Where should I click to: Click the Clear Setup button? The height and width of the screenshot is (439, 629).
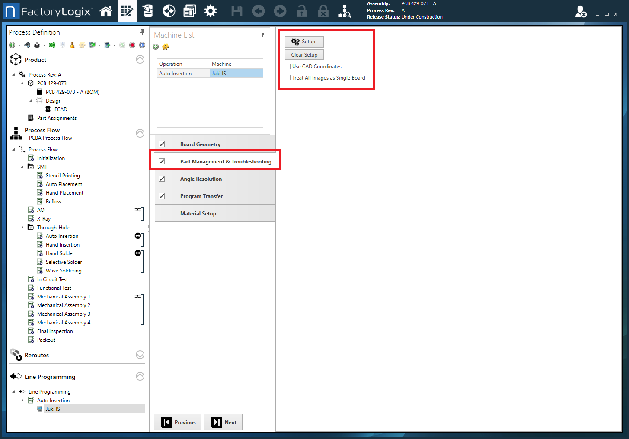[x=304, y=55]
